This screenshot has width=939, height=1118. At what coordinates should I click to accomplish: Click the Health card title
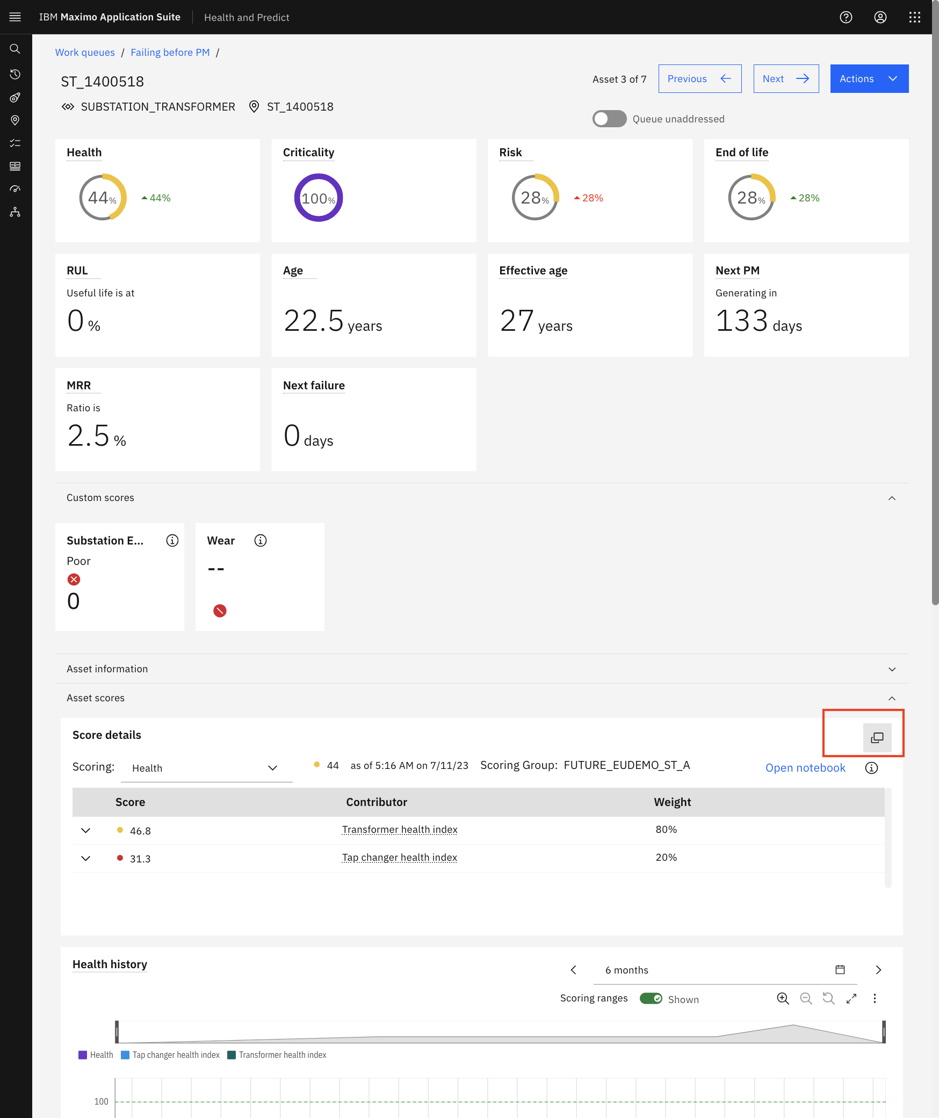84,153
